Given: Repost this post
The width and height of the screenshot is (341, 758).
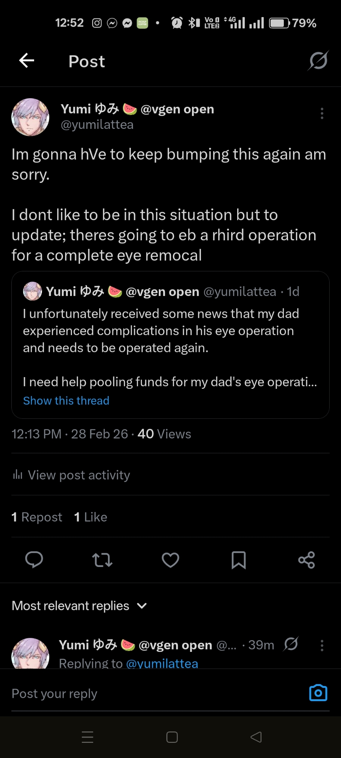Looking at the screenshot, I should (x=102, y=560).
